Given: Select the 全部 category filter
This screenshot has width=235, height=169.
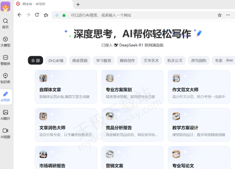Looking at the screenshot, I should 35,60.
